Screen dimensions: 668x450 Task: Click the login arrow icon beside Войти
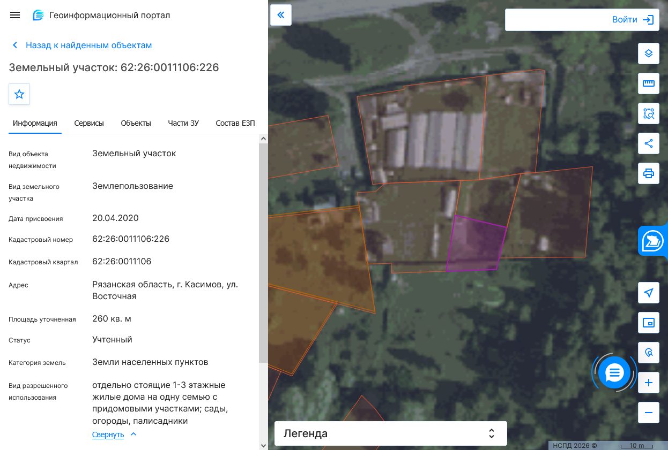[x=649, y=20]
